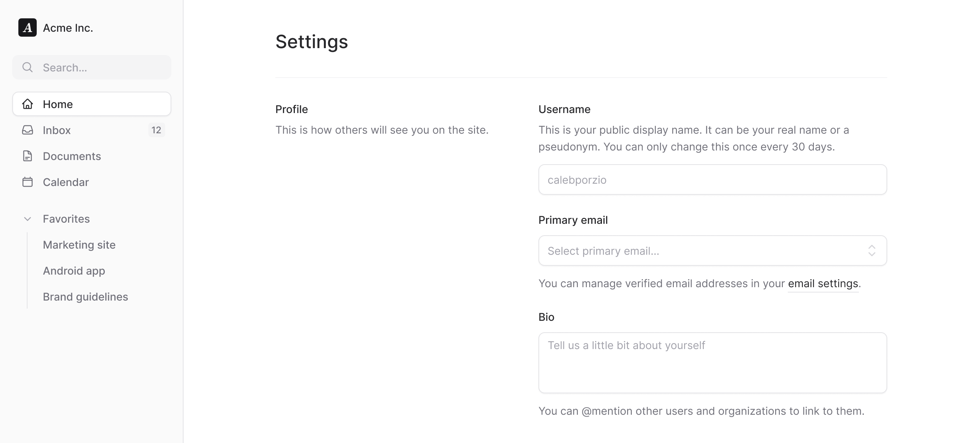Click the Inbox tray icon
The image size is (979, 443).
pos(28,130)
